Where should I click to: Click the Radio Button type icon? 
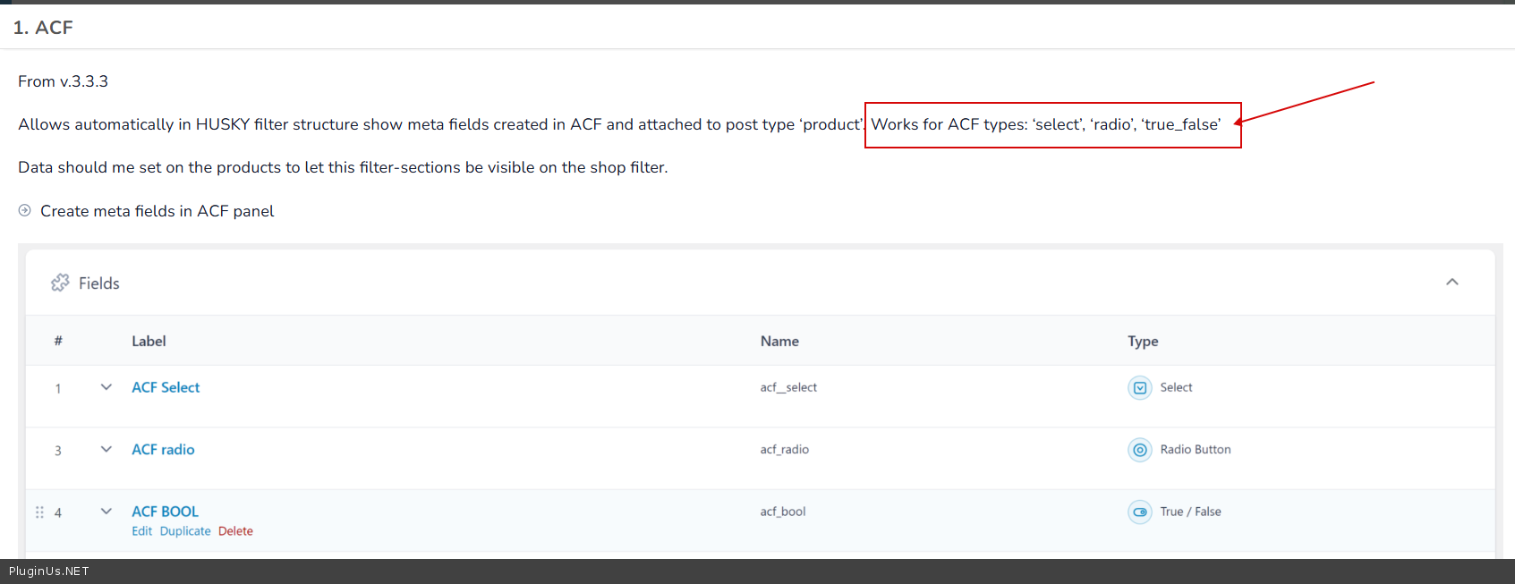click(x=1139, y=450)
